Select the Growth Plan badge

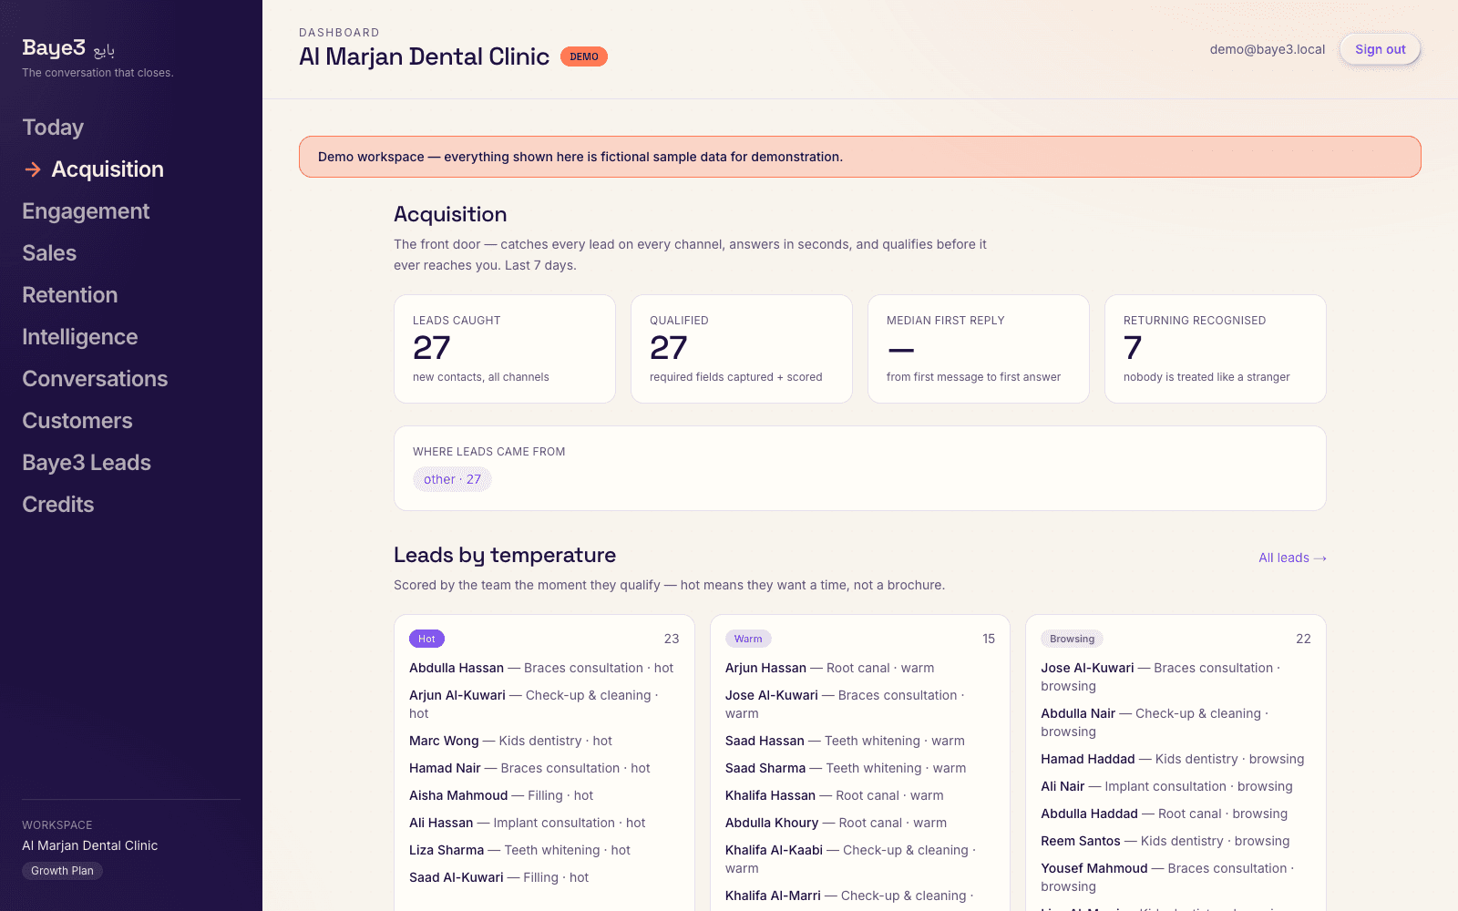[62, 871]
